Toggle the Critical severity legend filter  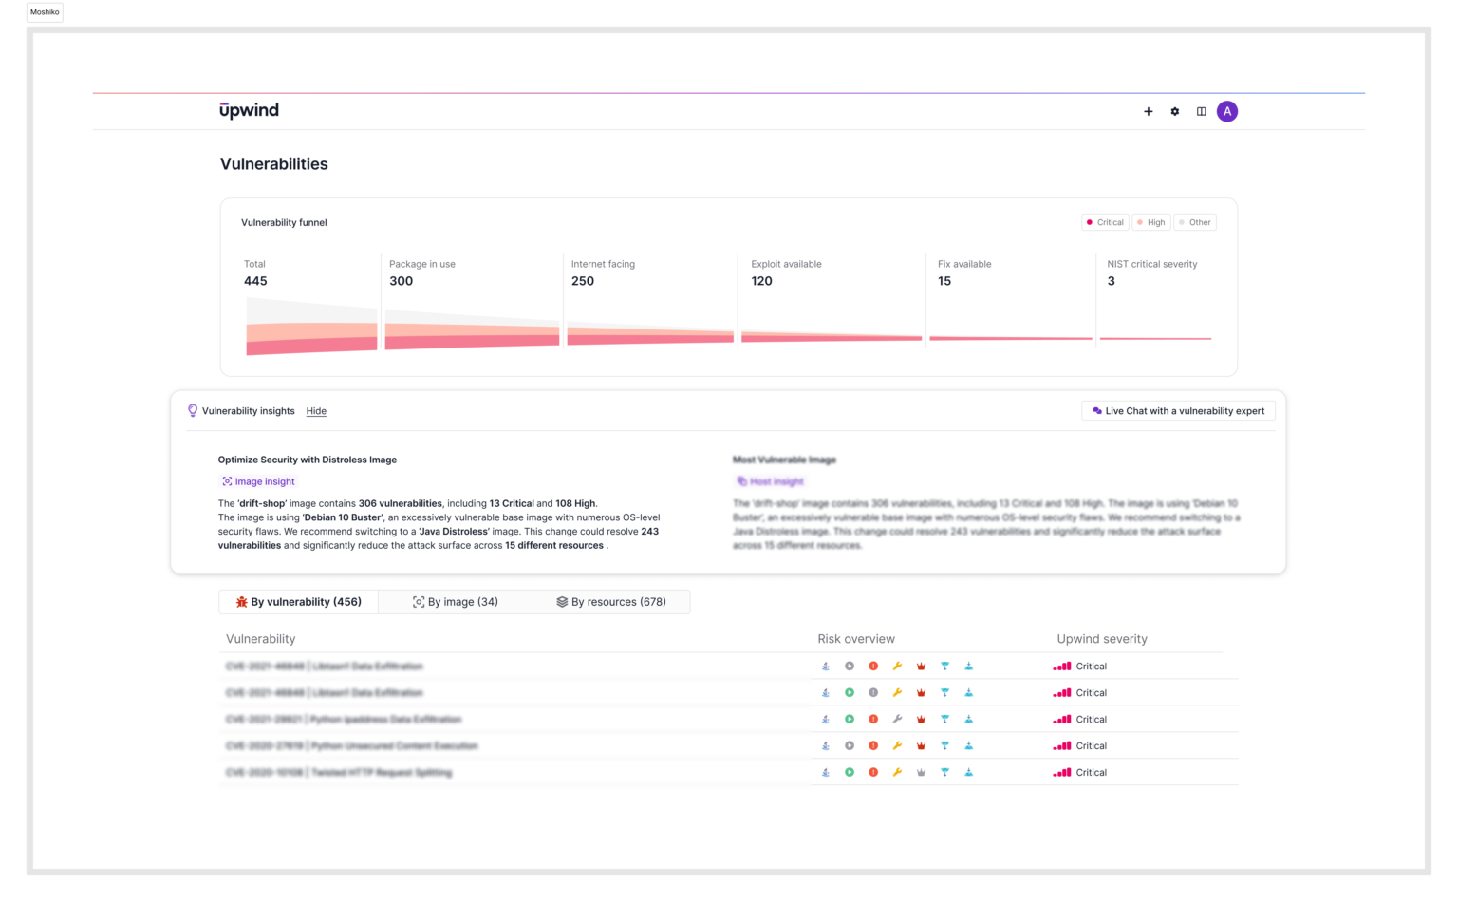1104,223
